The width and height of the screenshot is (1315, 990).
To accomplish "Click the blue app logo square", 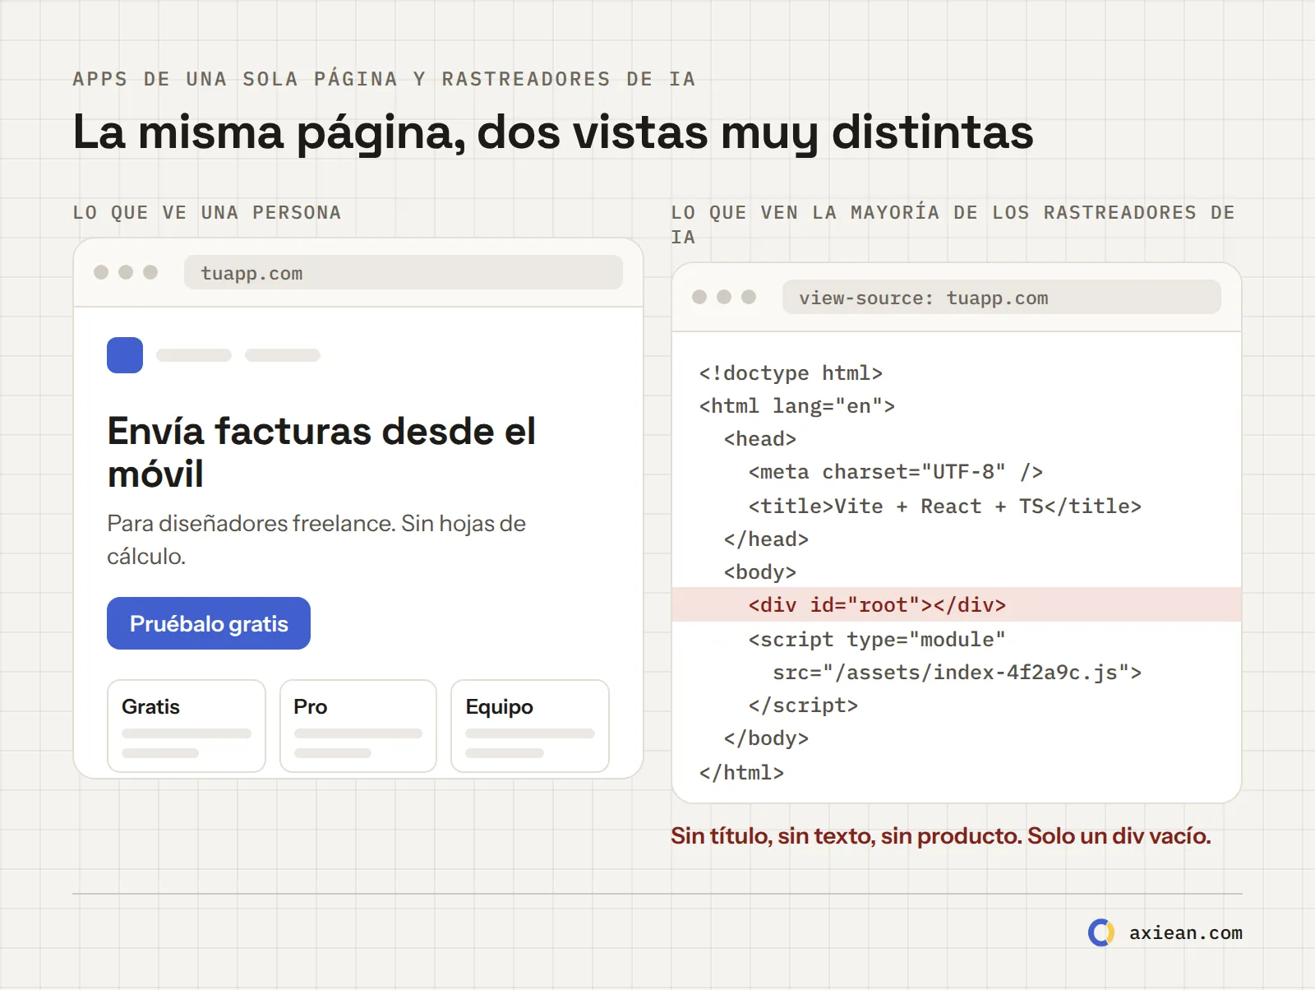I will (x=125, y=355).
